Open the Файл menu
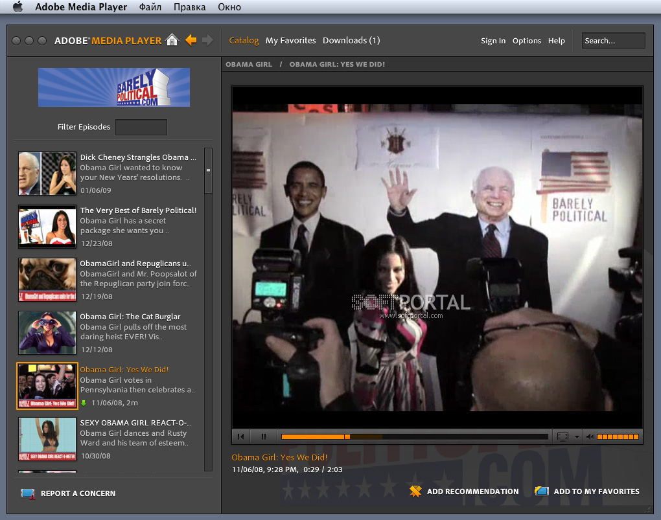661x520 pixels. pos(150,6)
